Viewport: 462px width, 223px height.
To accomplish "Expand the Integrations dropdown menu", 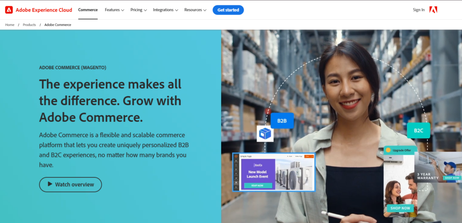I will tap(165, 10).
